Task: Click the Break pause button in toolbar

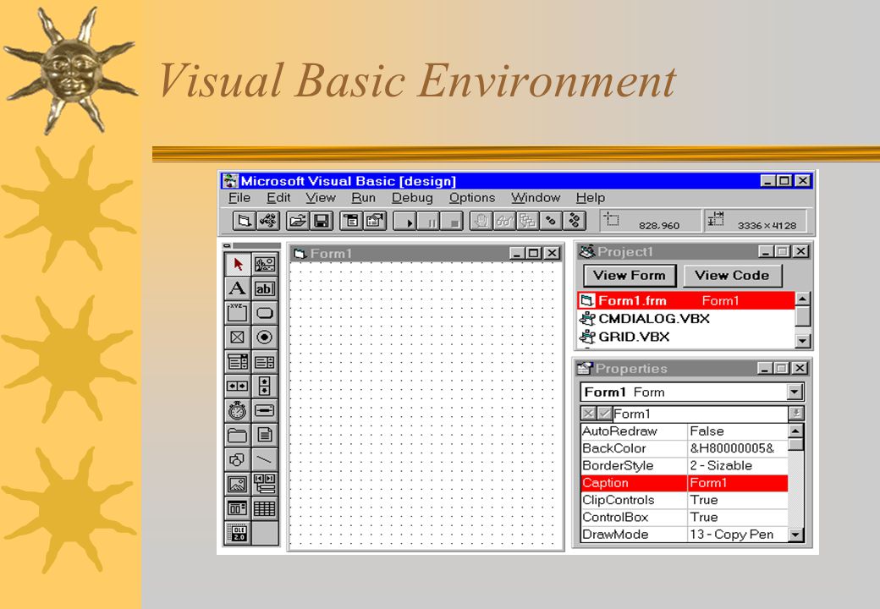Action: [x=429, y=221]
